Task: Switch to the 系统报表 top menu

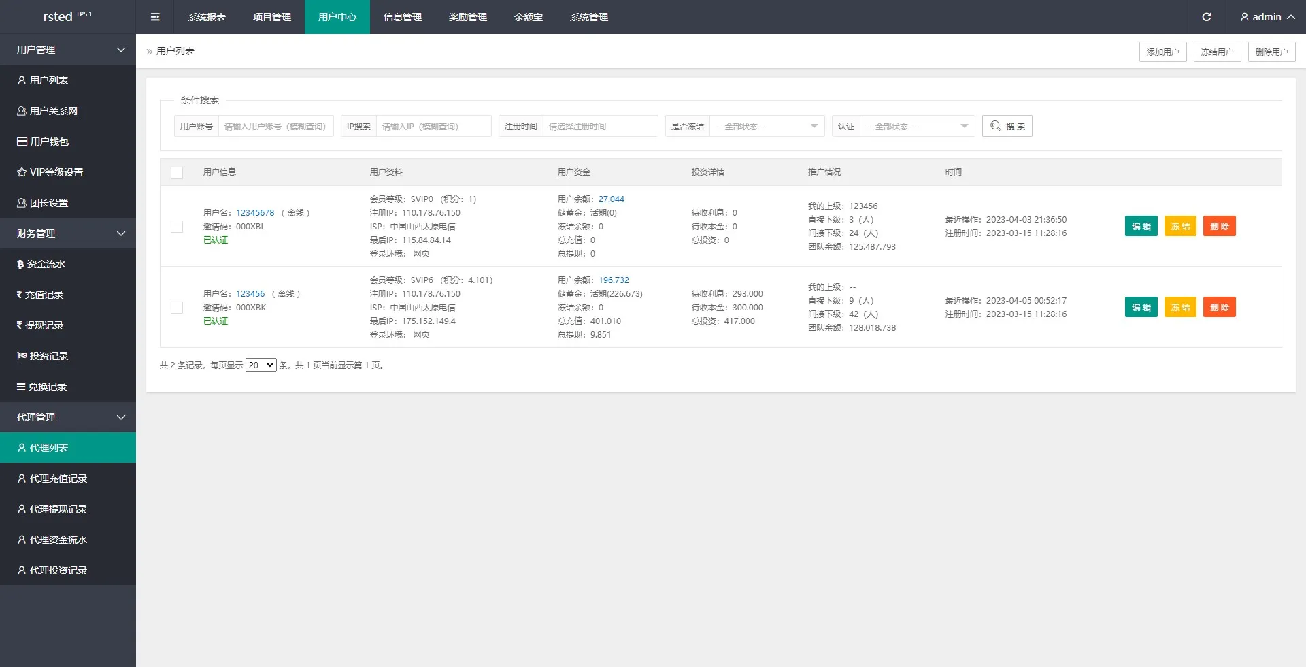Action: click(207, 17)
